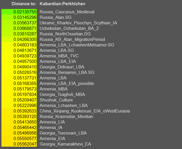Click distance value 0.05168355

coord(25,83)
